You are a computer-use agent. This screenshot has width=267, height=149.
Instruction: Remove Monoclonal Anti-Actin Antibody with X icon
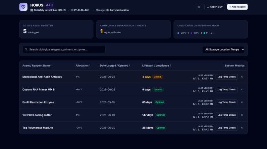(x=242, y=77)
